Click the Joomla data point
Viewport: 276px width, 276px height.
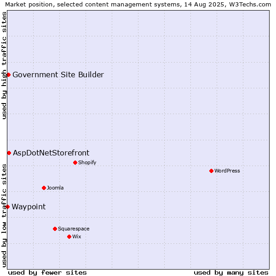(44, 188)
